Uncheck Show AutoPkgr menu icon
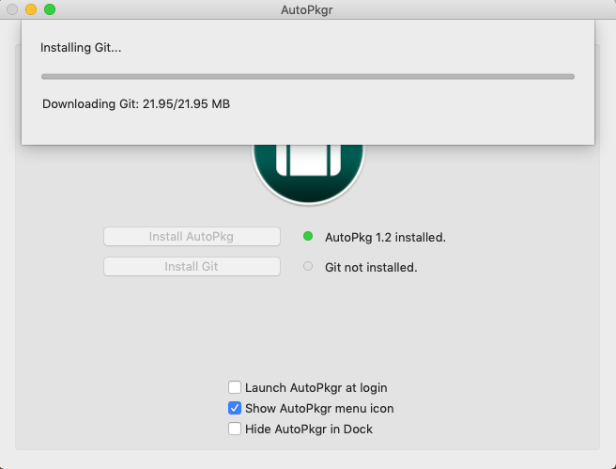 [235, 408]
